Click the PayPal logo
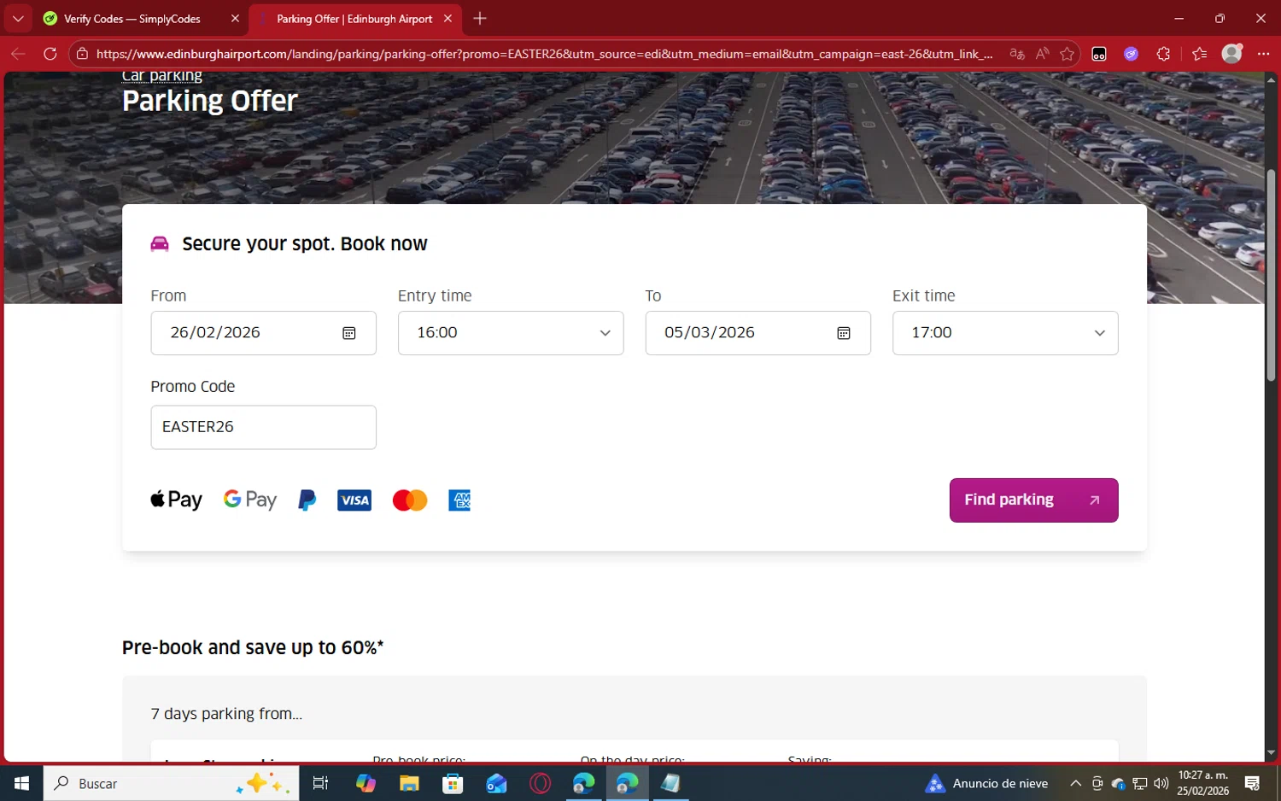This screenshot has height=801, width=1281. pyautogui.click(x=307, y=500)
